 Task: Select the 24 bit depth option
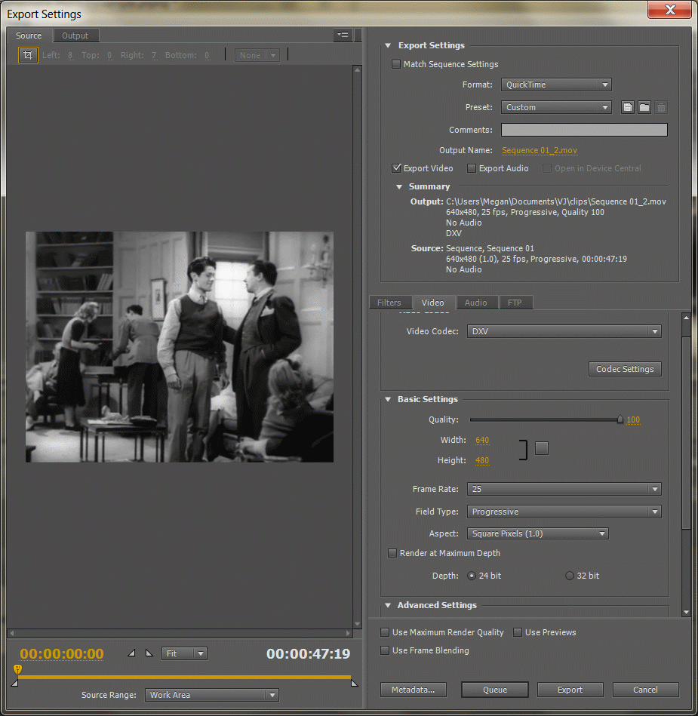472,576
